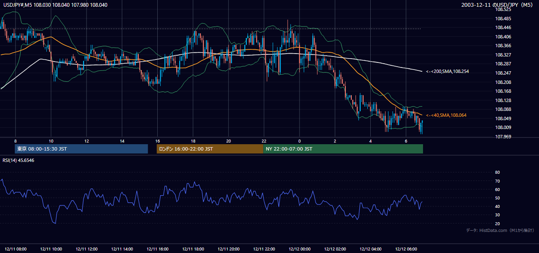Viewport: 539px width, 253px height.
Task: Click the HistData.com data source credit
Action: pyautogui.click(x=500, y=230)
